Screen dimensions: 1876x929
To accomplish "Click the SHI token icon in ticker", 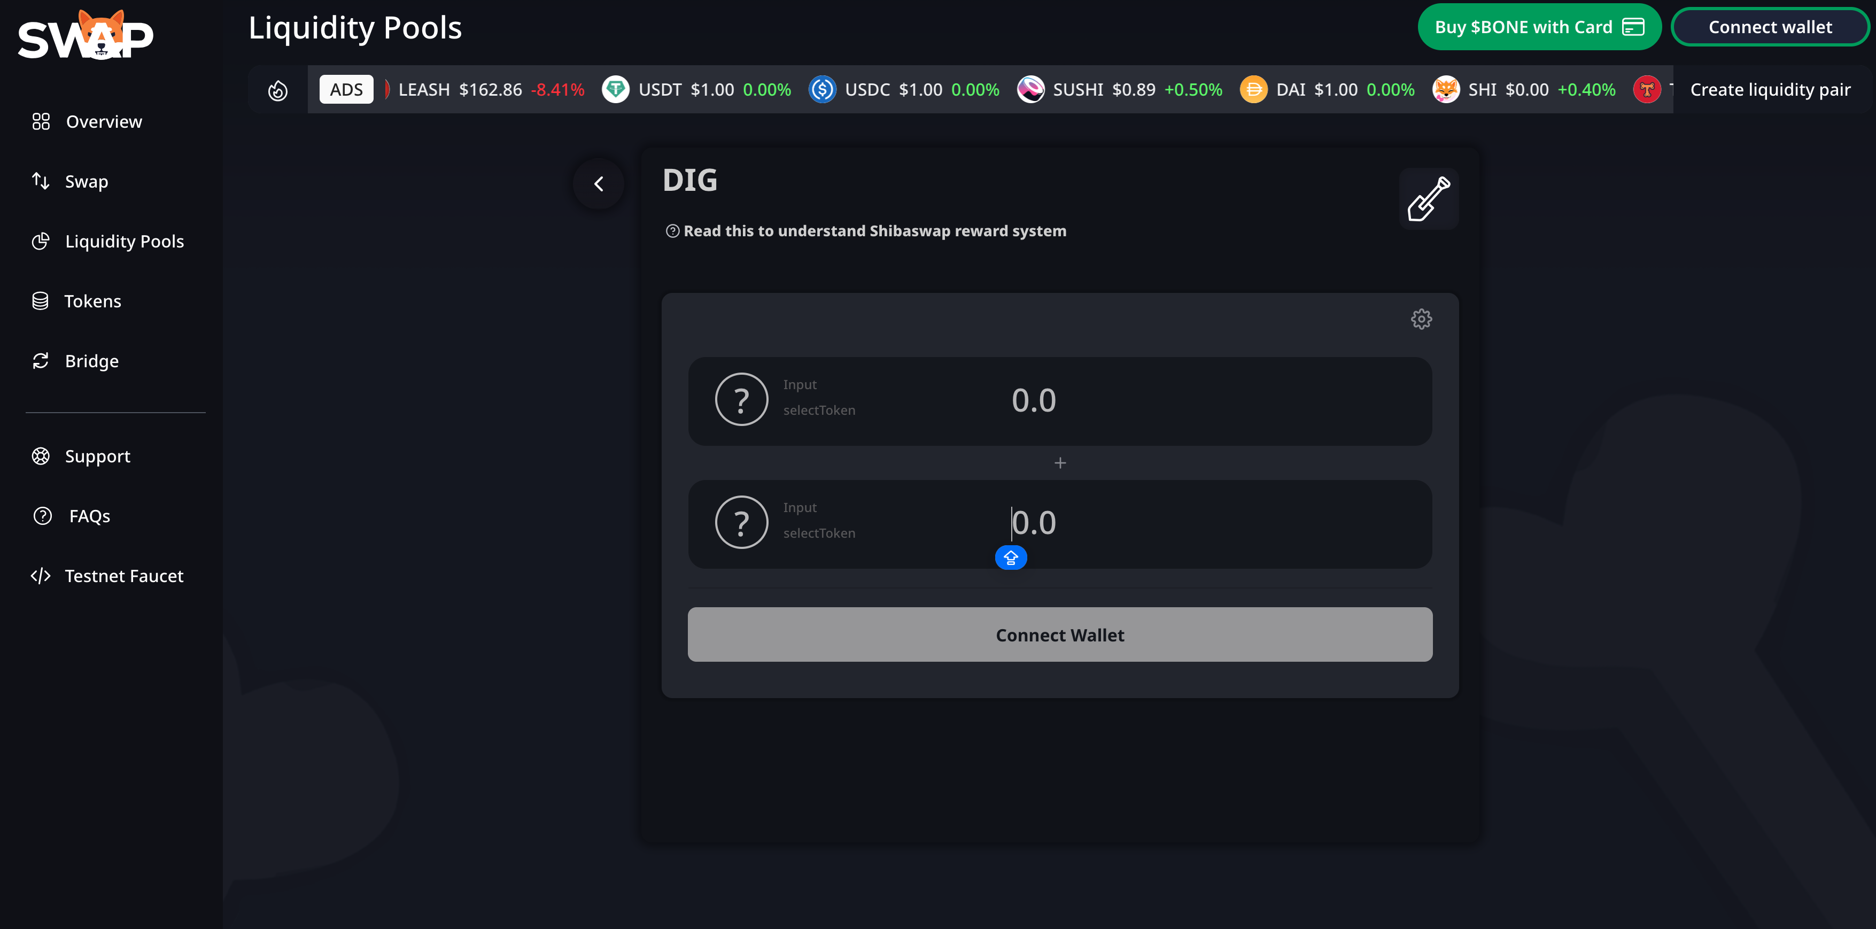I will (x=1446, y=90).
